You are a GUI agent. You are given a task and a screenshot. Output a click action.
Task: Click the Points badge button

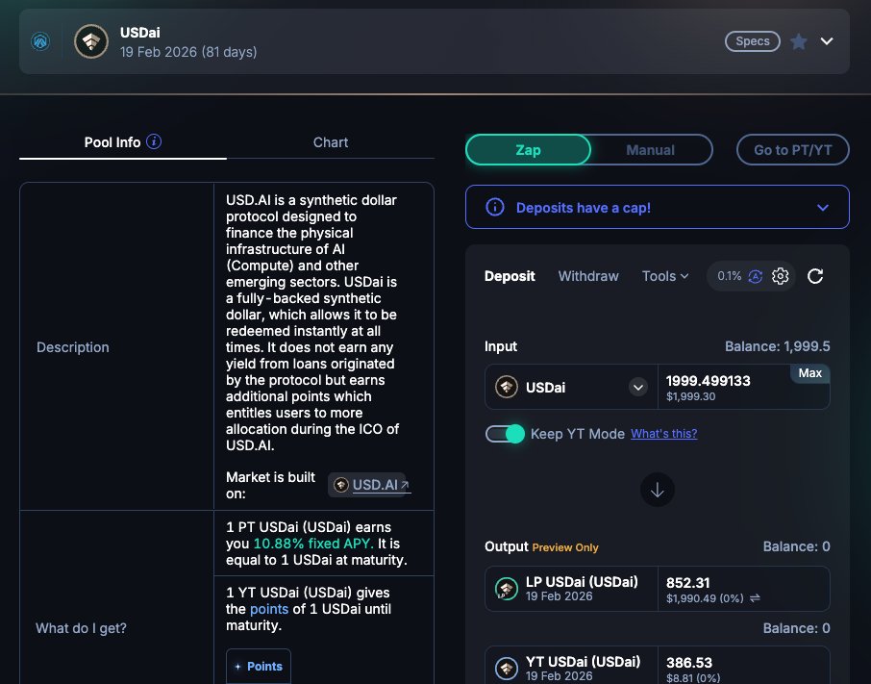[x=259, y=667]
